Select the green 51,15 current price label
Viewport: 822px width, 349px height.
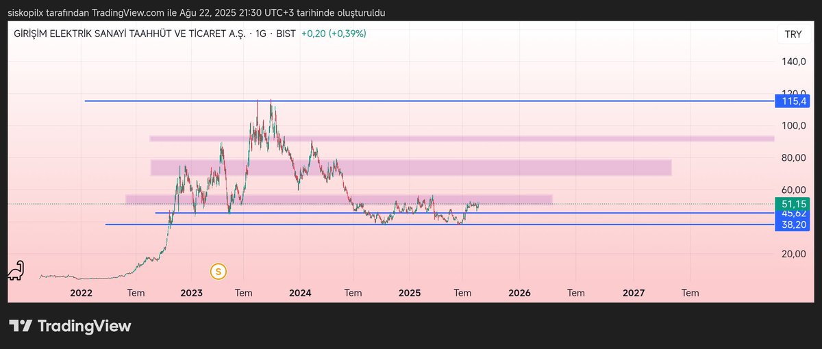794,204
